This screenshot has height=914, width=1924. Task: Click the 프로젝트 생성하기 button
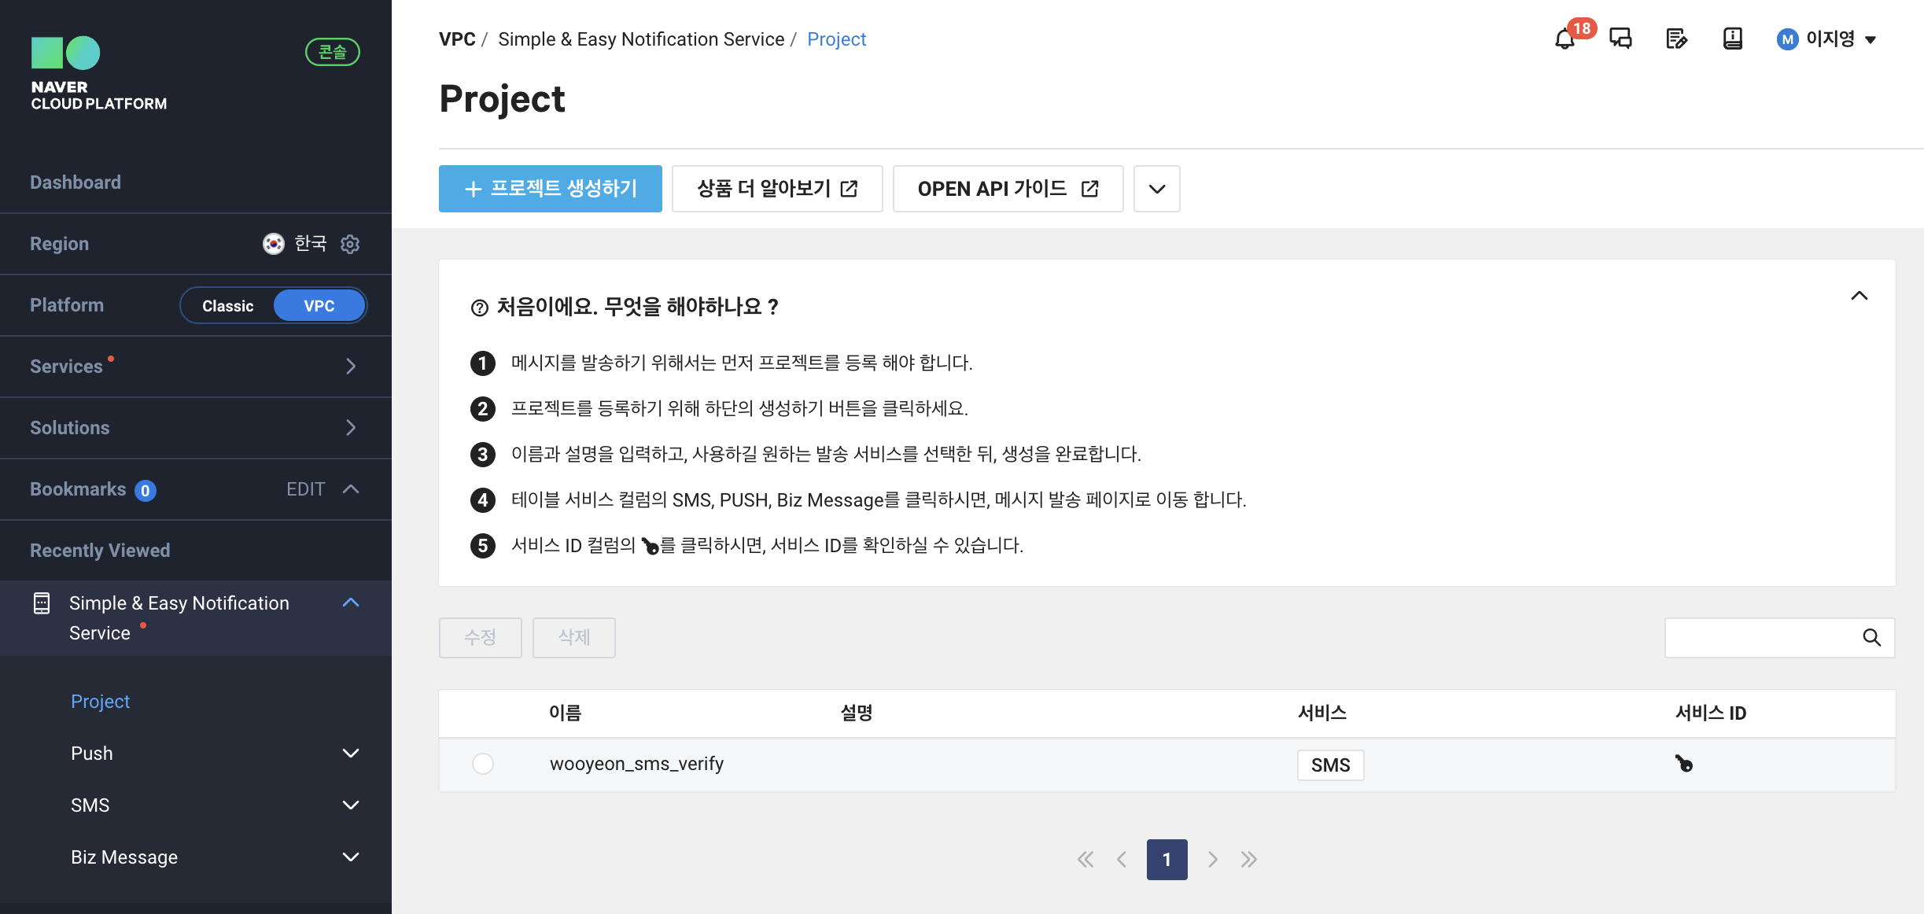click(550, 189)
